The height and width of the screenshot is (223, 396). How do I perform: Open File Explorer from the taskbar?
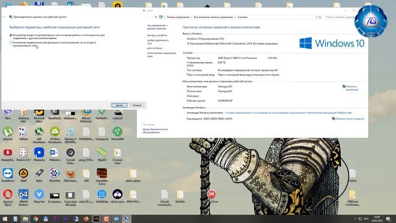click(x=25, y=219)
